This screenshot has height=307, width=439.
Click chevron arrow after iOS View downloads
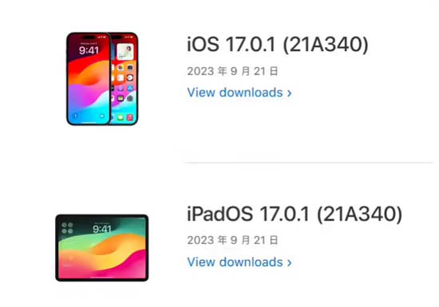[x=289, y=93]
